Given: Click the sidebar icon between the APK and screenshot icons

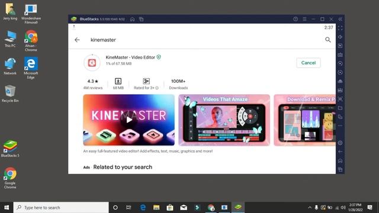Looking at the screenshot, I should (340, 91).
